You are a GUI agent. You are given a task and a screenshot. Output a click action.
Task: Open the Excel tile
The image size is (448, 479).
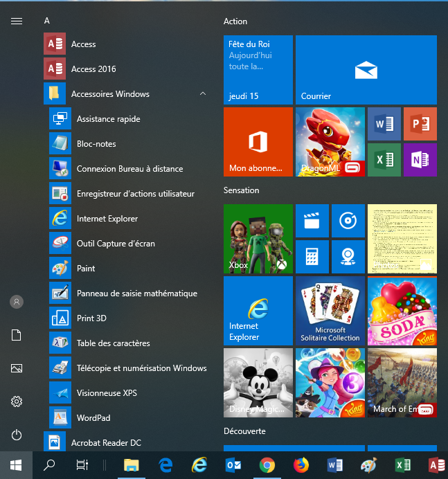pyautogui.click(x=384, y=160)
